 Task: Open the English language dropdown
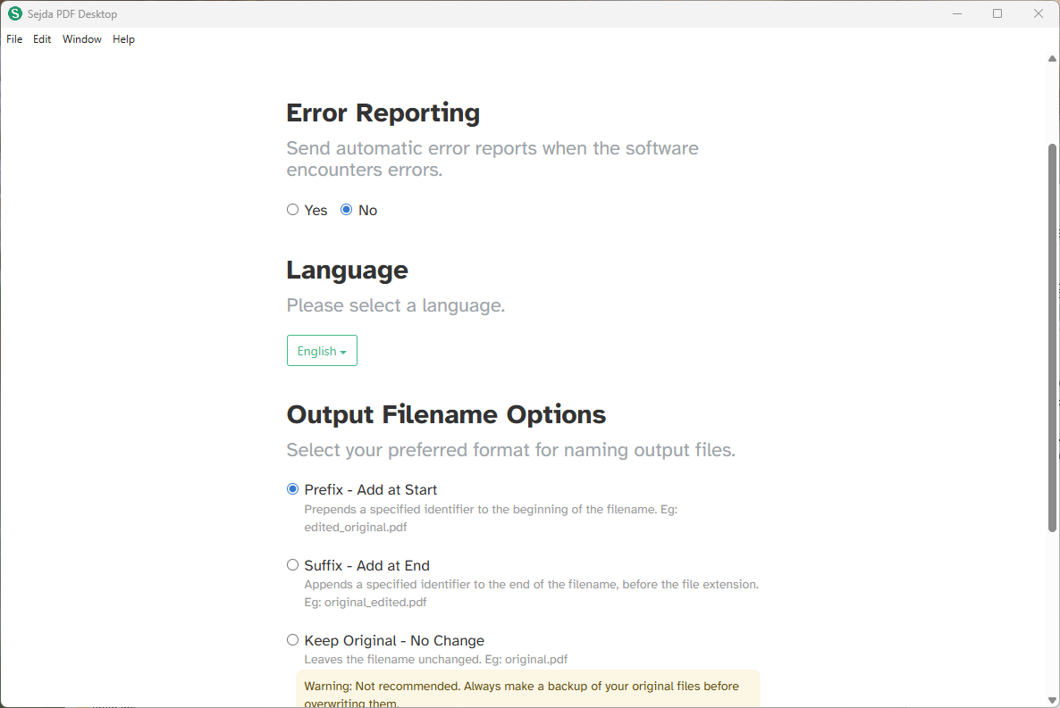[322, 351]
